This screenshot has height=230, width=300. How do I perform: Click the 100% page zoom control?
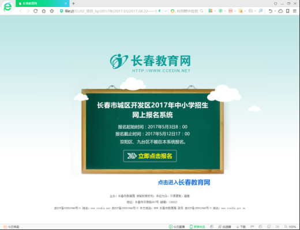pos(290,227)
